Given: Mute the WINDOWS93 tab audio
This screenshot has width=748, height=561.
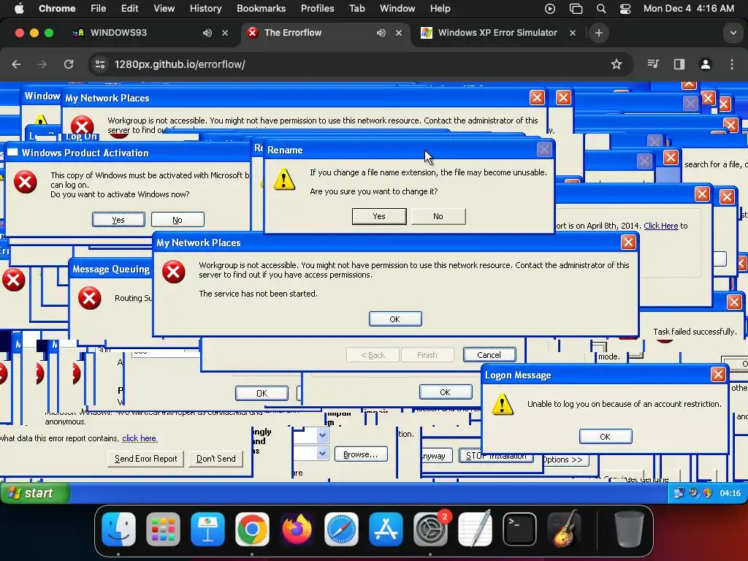Looking at the screenshot, I should [207, 33].
